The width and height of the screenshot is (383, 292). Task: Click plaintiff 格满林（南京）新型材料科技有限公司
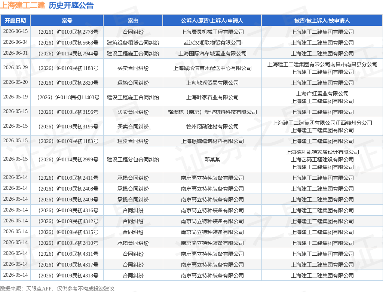(x=212, y=112)
